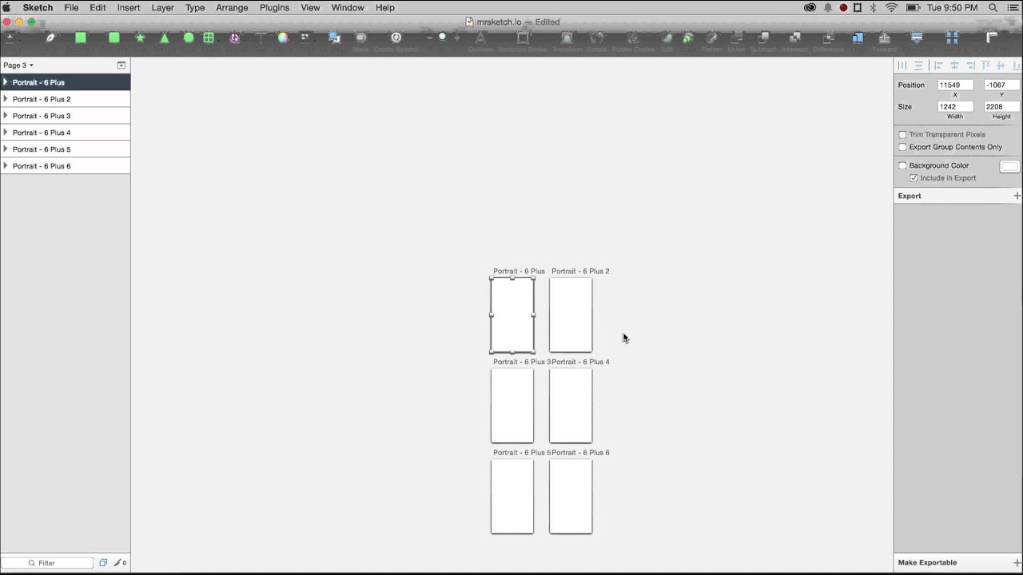Image resolution: width=1023 pixels, height=575 pixels.
Task: Enable the Background Color checkbox
Action: point(902,166)
